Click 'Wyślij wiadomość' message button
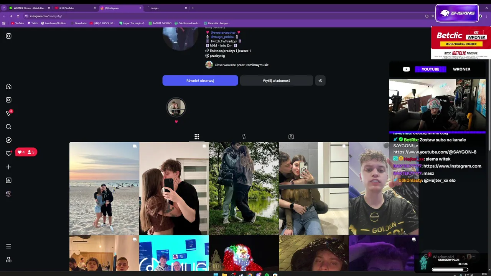Viewport: 491px width, 276px height. (276, 80)
